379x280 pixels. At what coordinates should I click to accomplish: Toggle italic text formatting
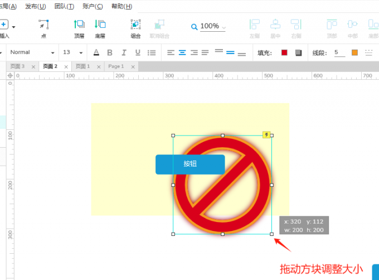click(124, 52)
